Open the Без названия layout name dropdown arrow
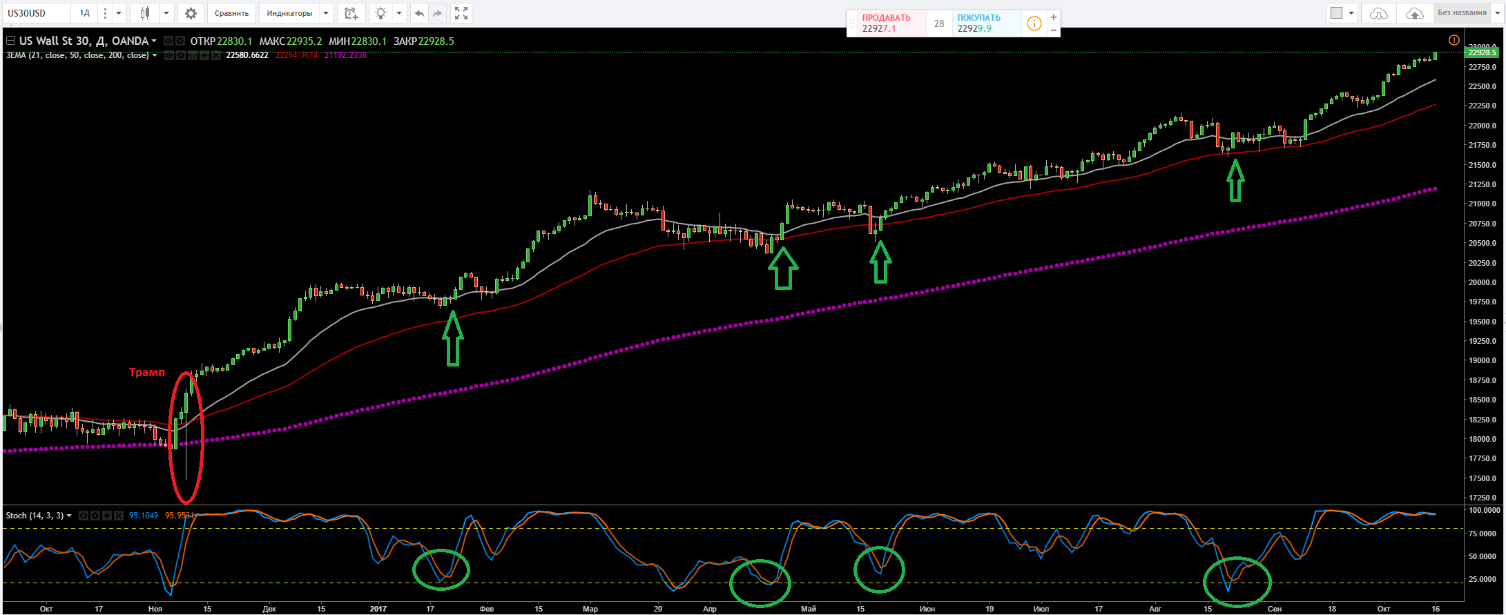This screenshot has height=615, width=1506. 1497,13
